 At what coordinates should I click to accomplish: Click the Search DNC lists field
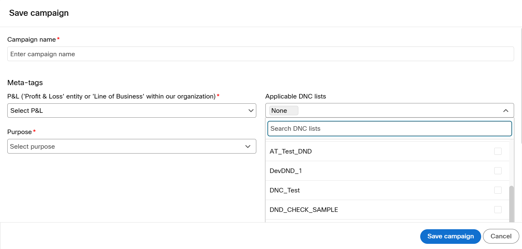tap(389, 129)
